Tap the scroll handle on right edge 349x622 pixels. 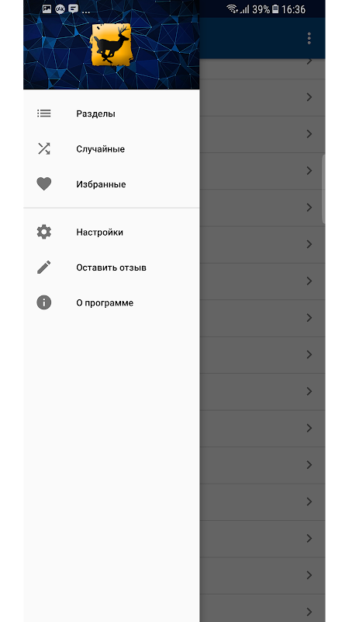coord(323,189)
